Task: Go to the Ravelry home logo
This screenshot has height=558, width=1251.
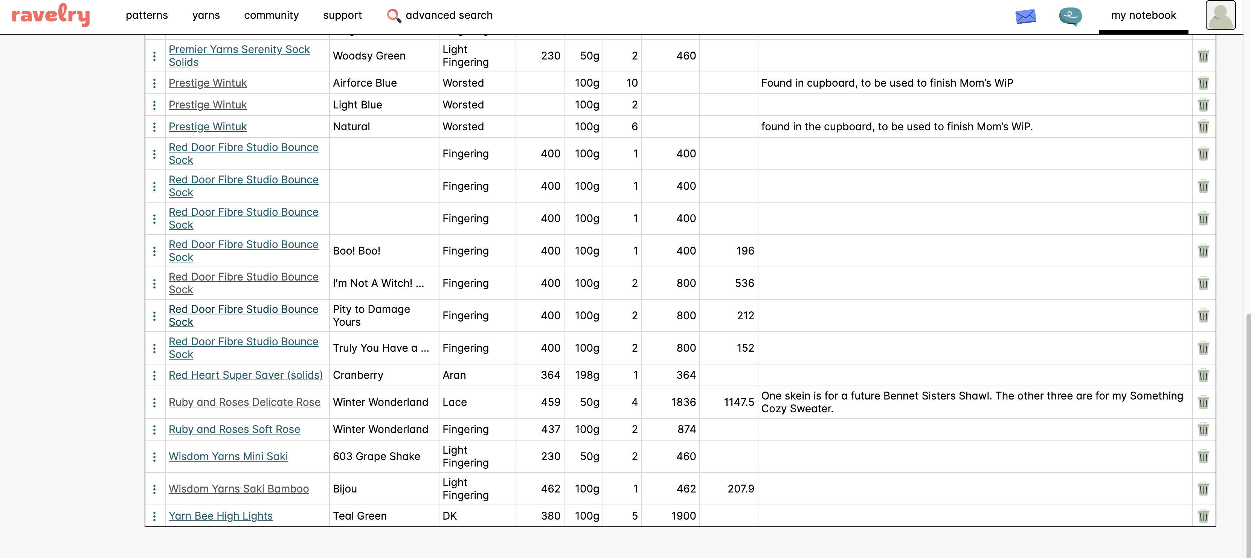Action: tap(50, 15)
